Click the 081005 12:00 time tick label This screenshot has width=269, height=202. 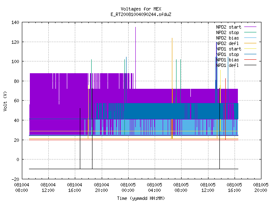point(208,188)
